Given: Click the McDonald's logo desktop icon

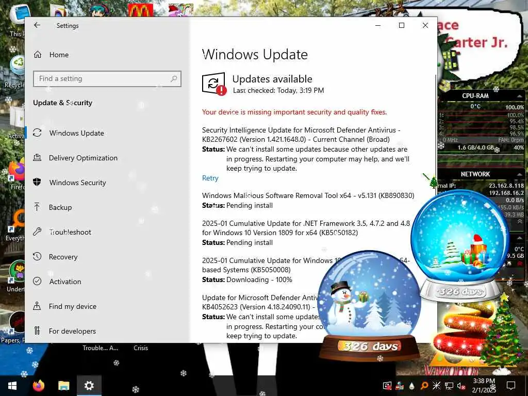Looking at the screenshot, I should (x=140, y=10).
